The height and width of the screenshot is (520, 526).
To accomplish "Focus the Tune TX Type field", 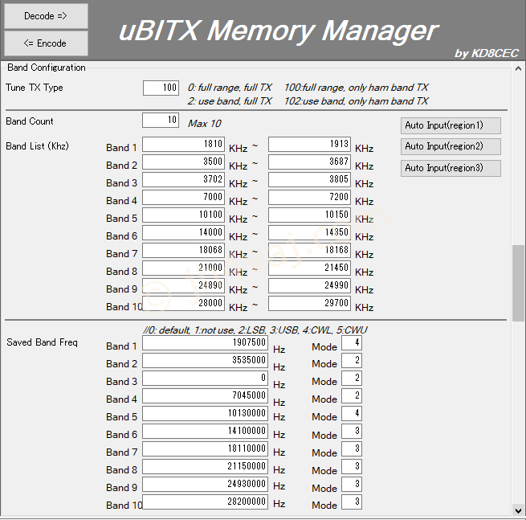I will (161, 88).
